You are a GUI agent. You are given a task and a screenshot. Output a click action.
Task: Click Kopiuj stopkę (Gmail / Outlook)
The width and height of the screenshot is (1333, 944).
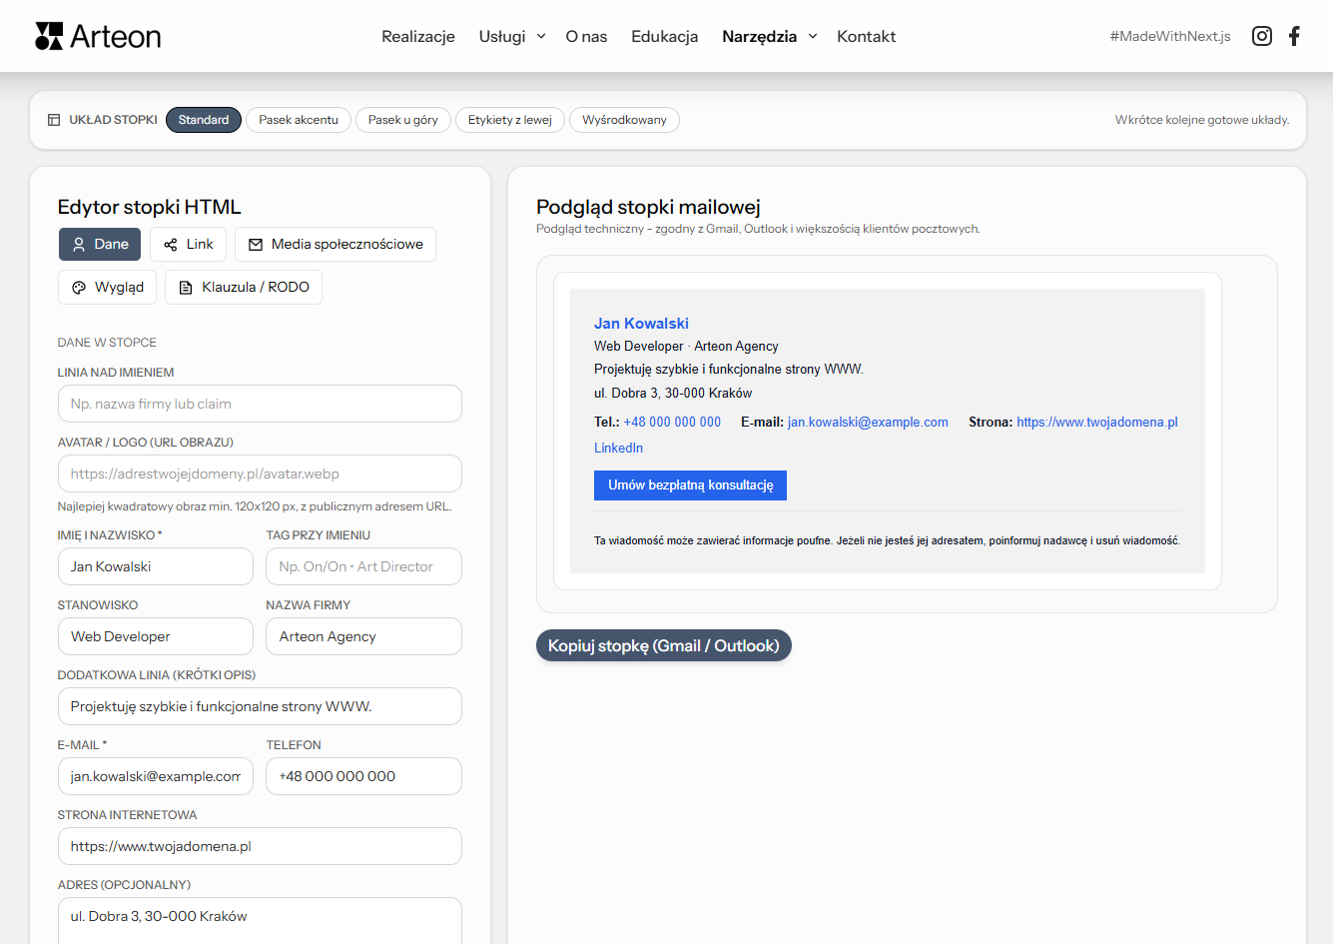coord(663,645)
